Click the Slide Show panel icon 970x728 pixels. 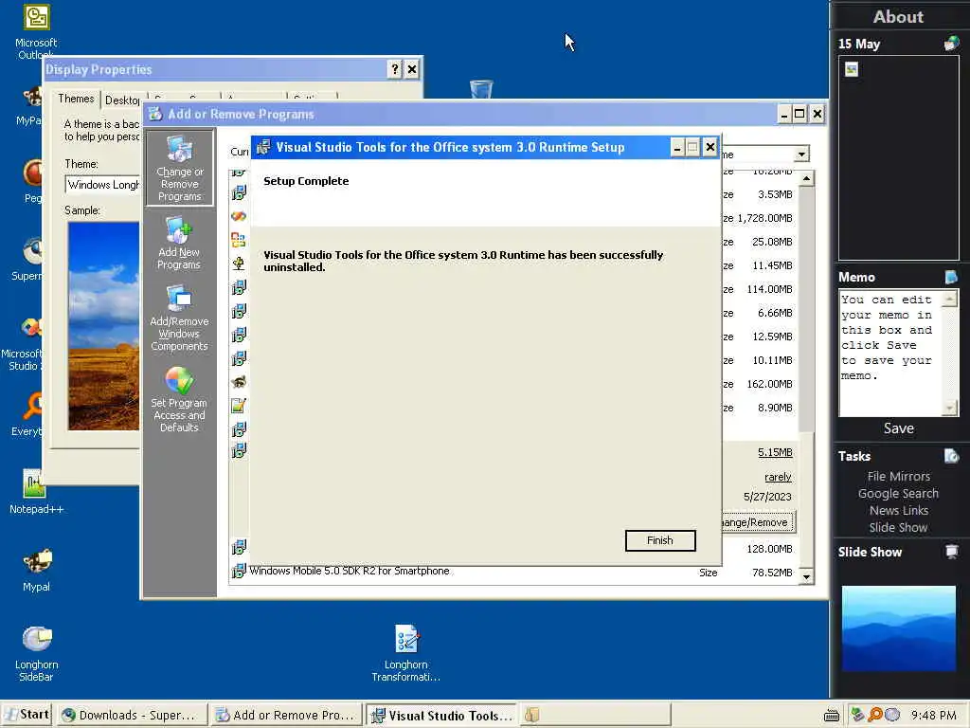[x=951, y=551]
